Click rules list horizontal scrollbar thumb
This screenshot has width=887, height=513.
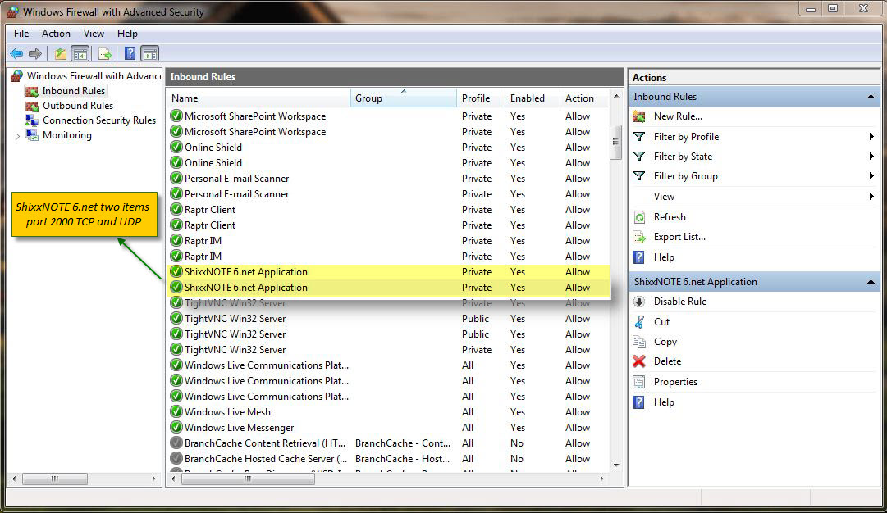(248, 479)
